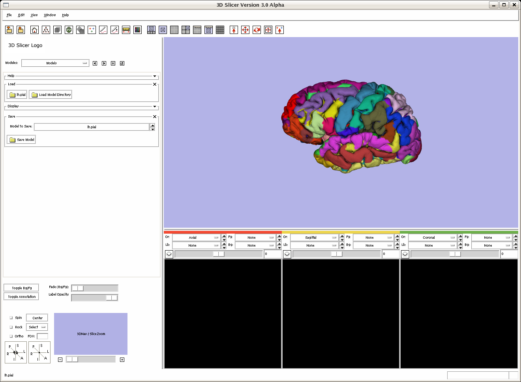The width and height of the screenshot is (521, 382).
Task: Click the Load Model Directory button
Action: 51,95
